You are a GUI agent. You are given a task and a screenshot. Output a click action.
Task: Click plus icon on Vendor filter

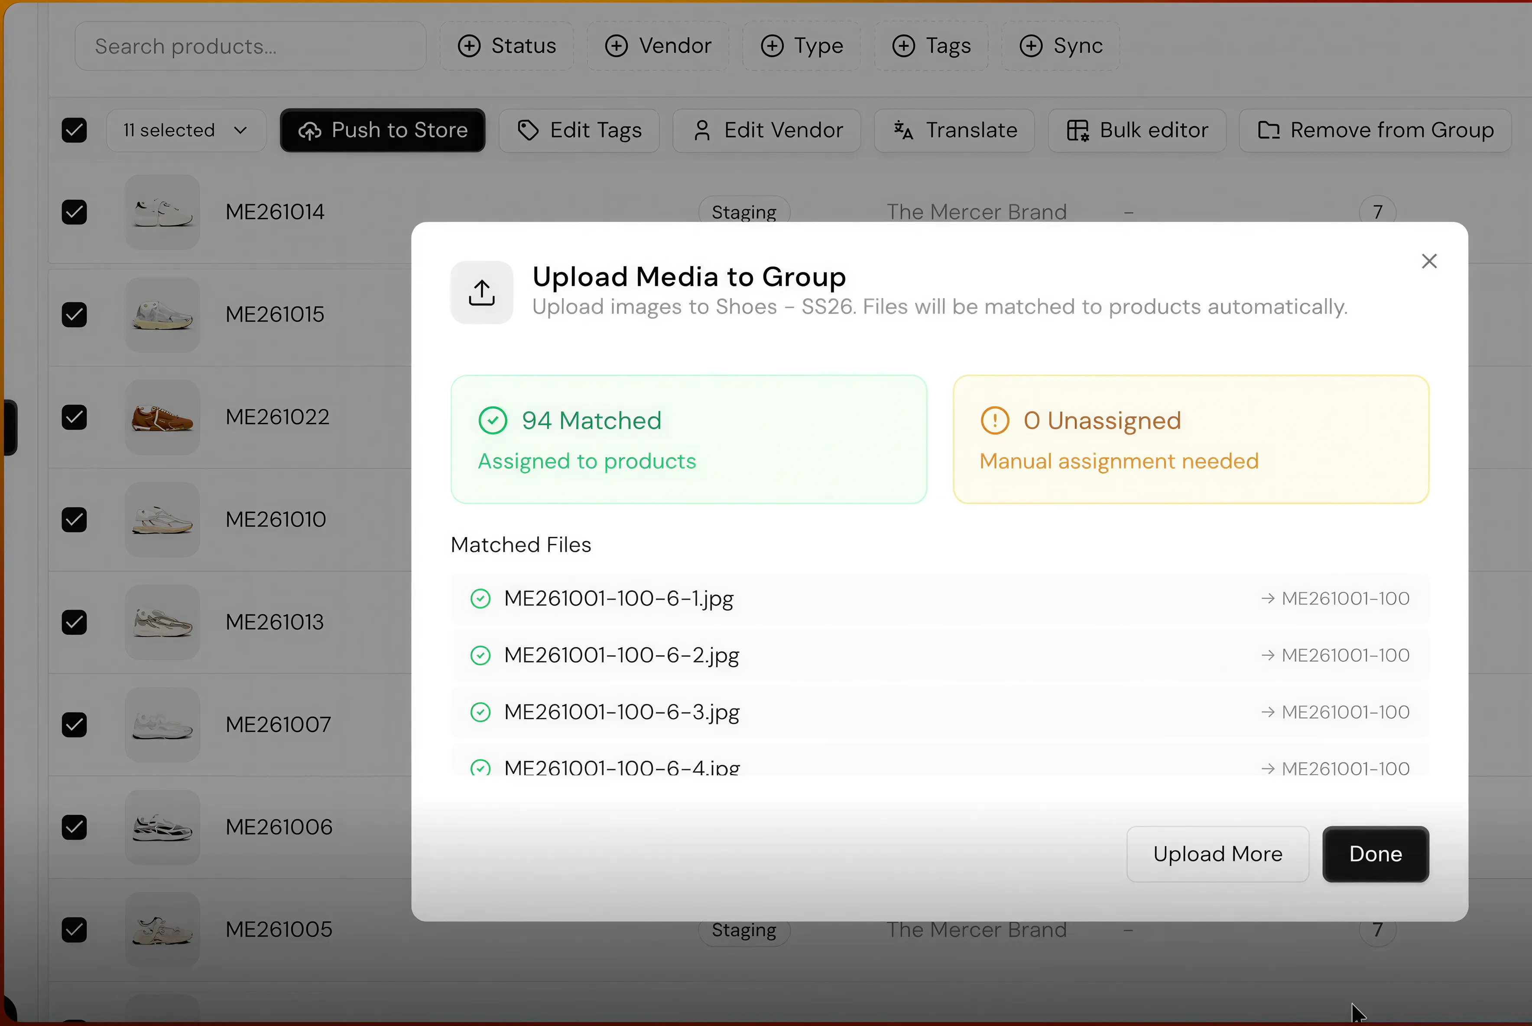point(616,46)
